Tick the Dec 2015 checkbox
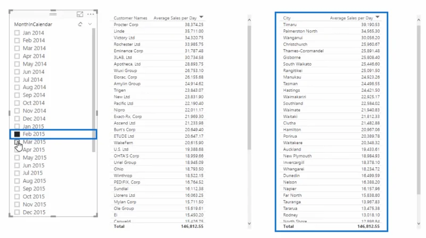 [17, 212]
